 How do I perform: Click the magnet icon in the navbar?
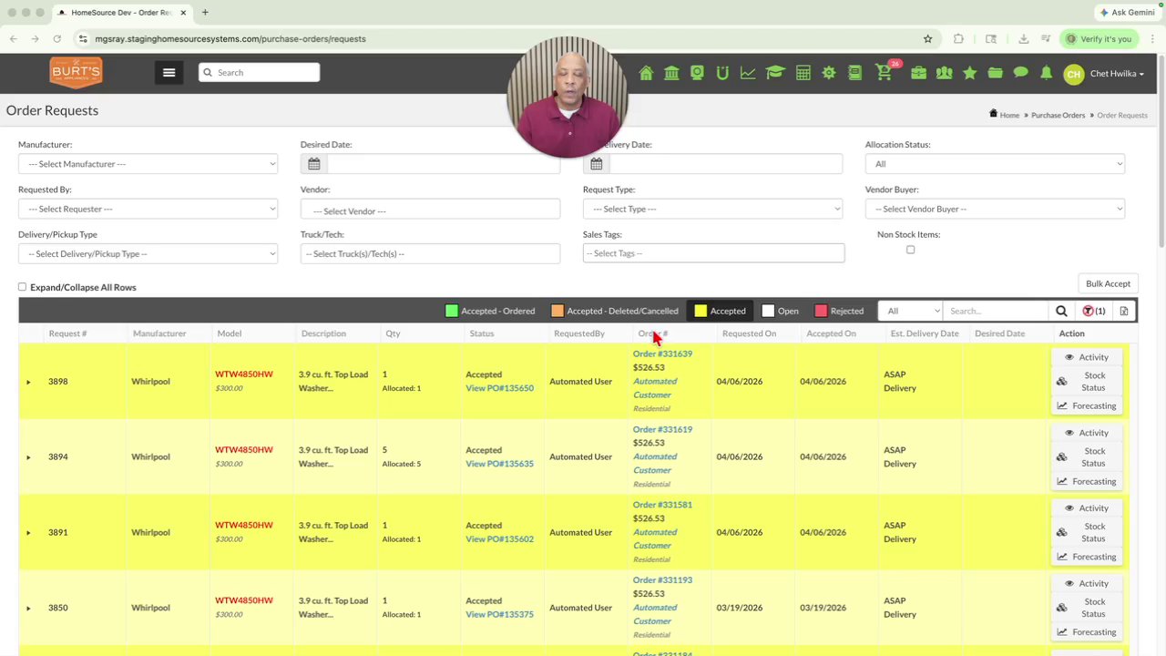pos(722,73)
